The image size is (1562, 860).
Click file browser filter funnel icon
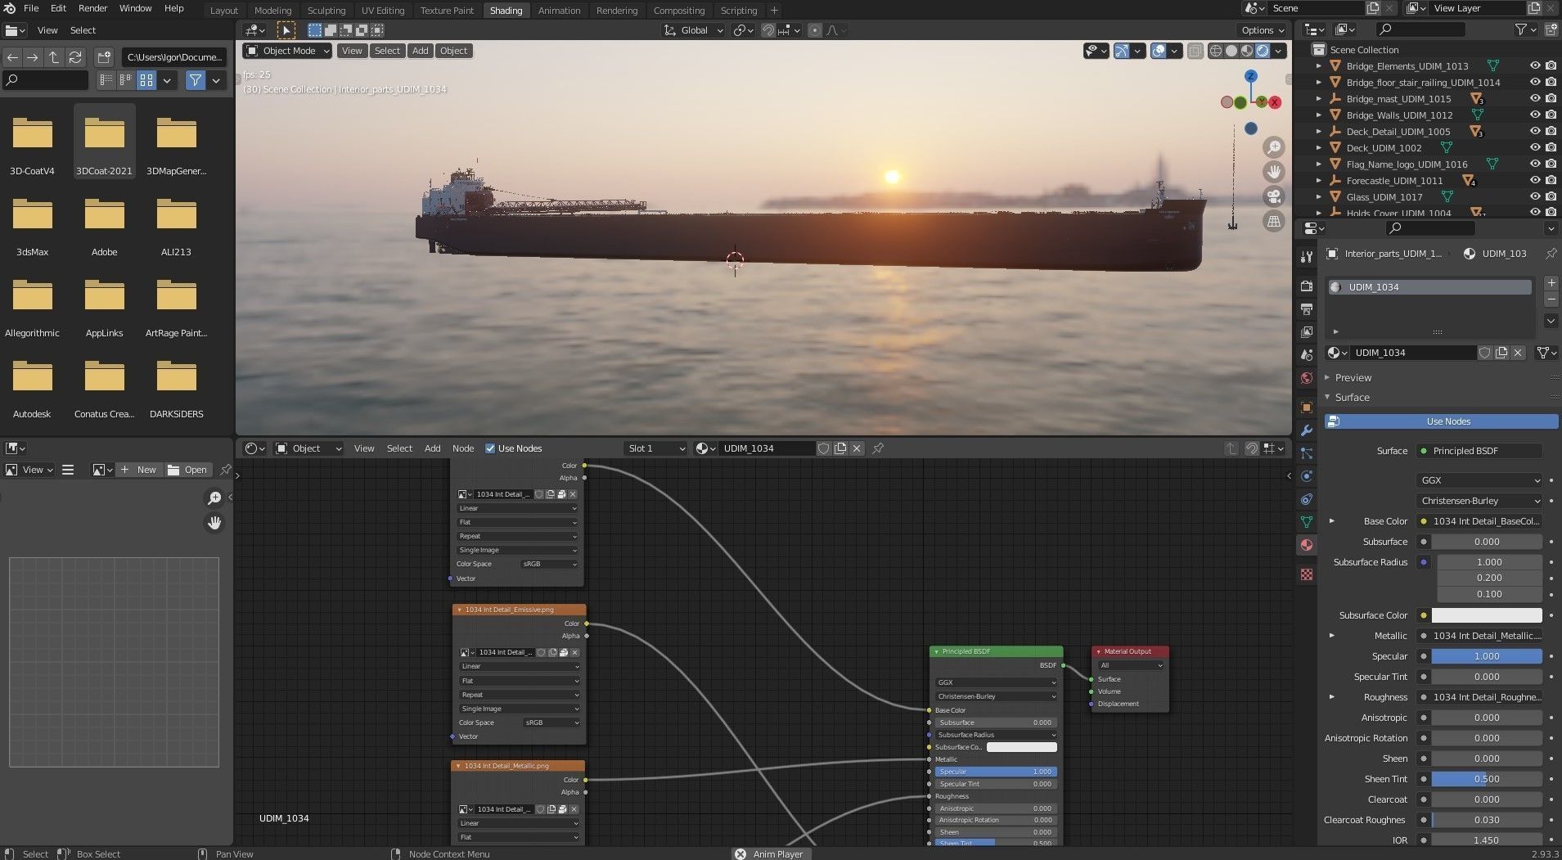[x=195, y=80]
